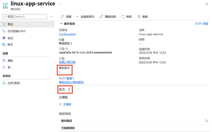Click the 编辑 link next to 标记
212x132 pixels.
[69, 78]
